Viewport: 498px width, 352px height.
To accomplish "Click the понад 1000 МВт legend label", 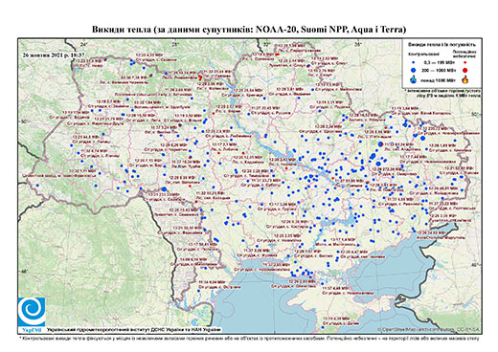I will (440, 79).
